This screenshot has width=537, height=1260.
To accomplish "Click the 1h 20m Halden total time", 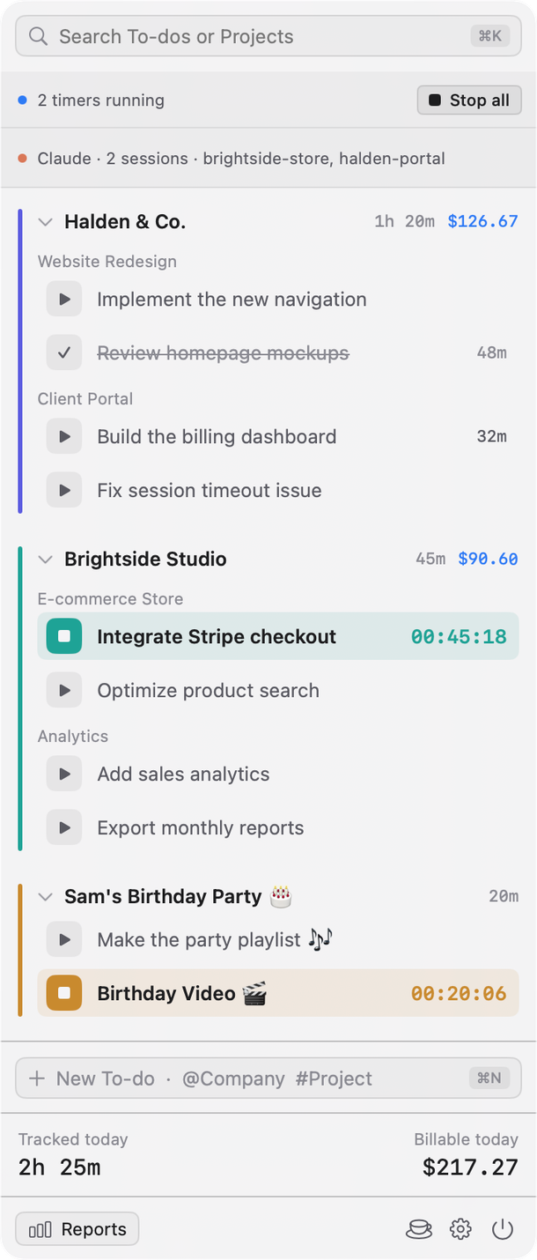I will 404,221.
